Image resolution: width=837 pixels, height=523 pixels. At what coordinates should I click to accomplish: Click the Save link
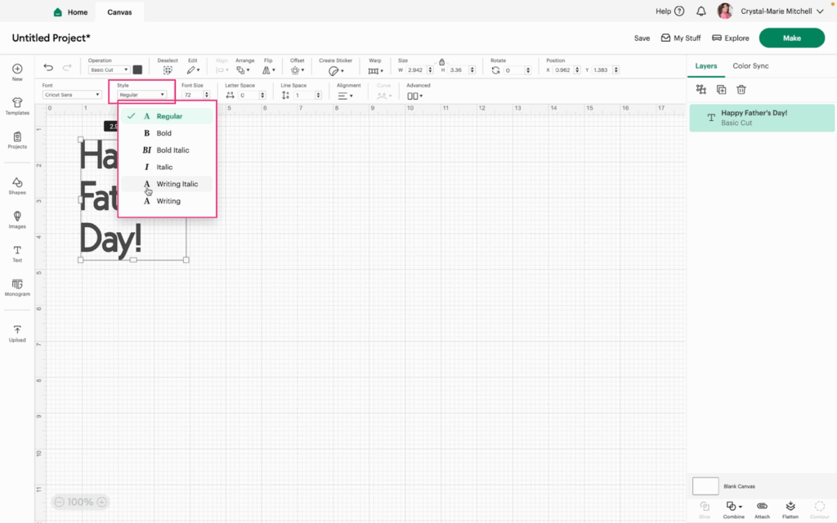point(642,38)
